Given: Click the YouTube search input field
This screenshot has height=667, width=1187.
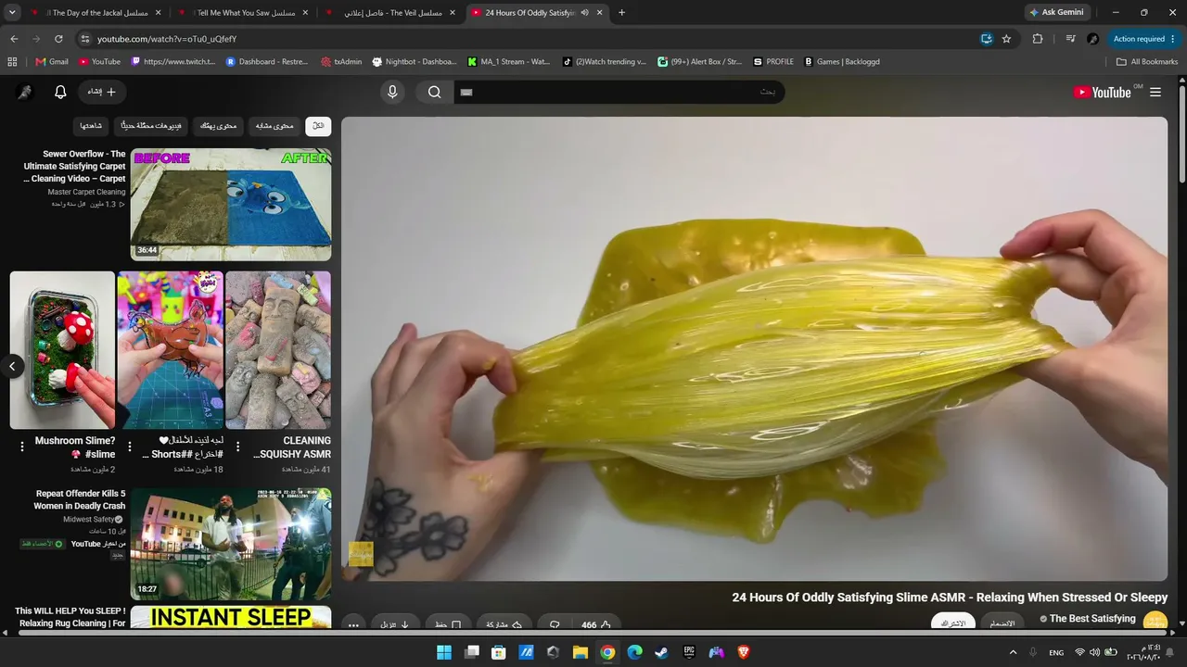Looking at the screenshot, I should 619,92.
